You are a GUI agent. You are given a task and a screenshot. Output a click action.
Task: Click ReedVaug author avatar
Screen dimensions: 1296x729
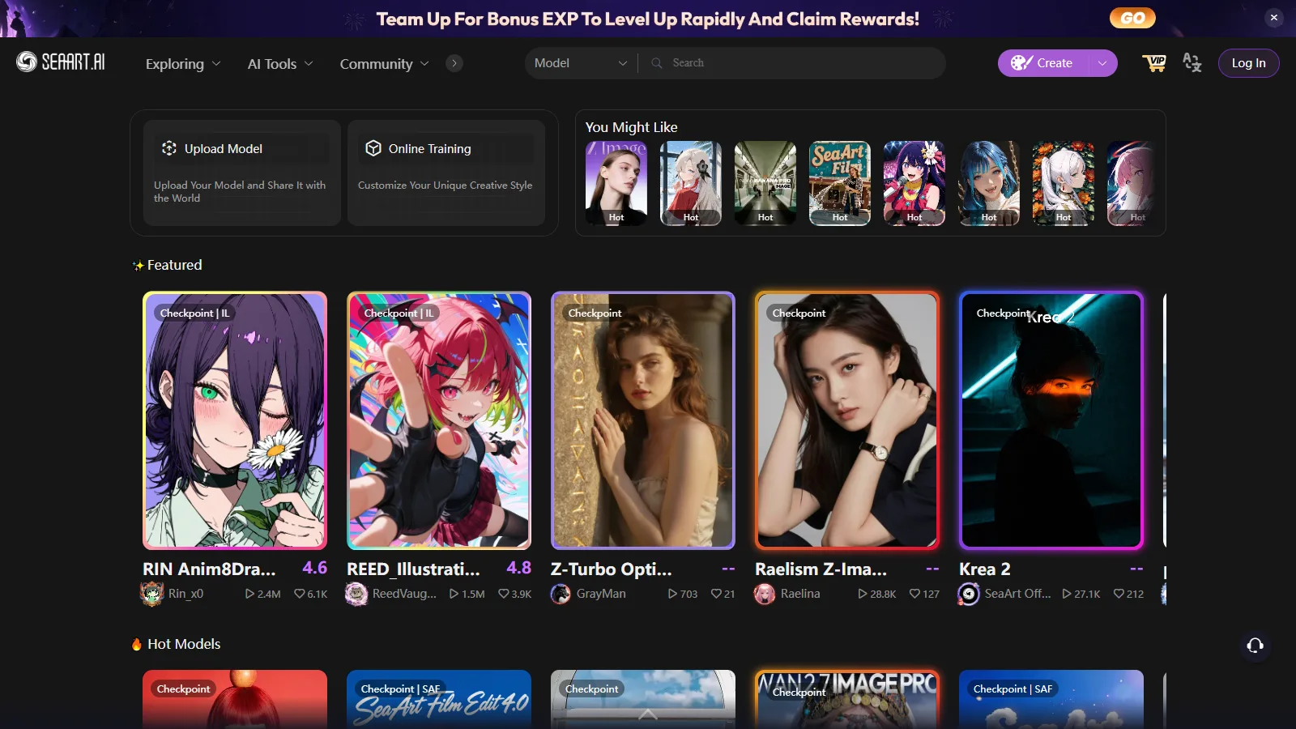tap(356, 594)
